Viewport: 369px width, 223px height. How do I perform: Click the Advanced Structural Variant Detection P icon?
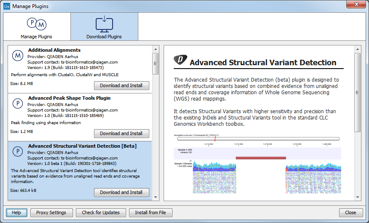[x=17, y=151]
